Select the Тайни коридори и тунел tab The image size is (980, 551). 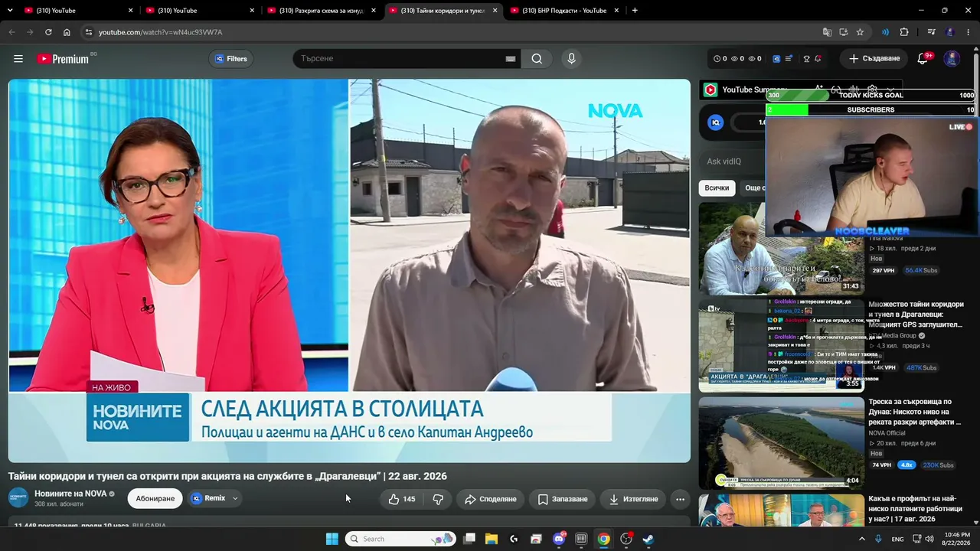pyautogui.click(x=444, y=11)
